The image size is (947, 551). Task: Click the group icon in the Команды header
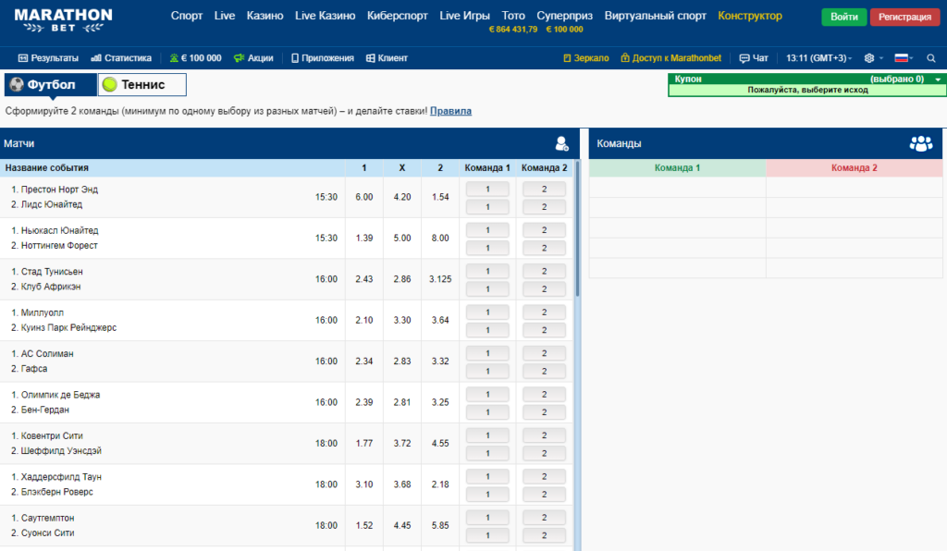click(x=921, y=143)
